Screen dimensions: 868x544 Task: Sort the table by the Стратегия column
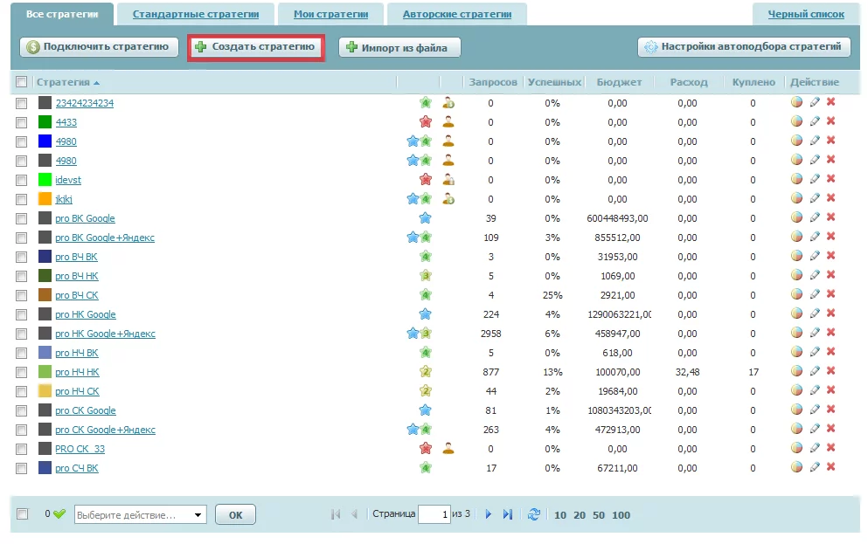pos(67,82)
